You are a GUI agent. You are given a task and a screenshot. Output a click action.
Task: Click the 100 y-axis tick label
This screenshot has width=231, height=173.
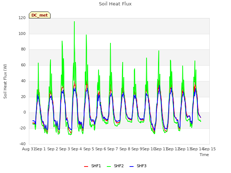pos(22,34)
